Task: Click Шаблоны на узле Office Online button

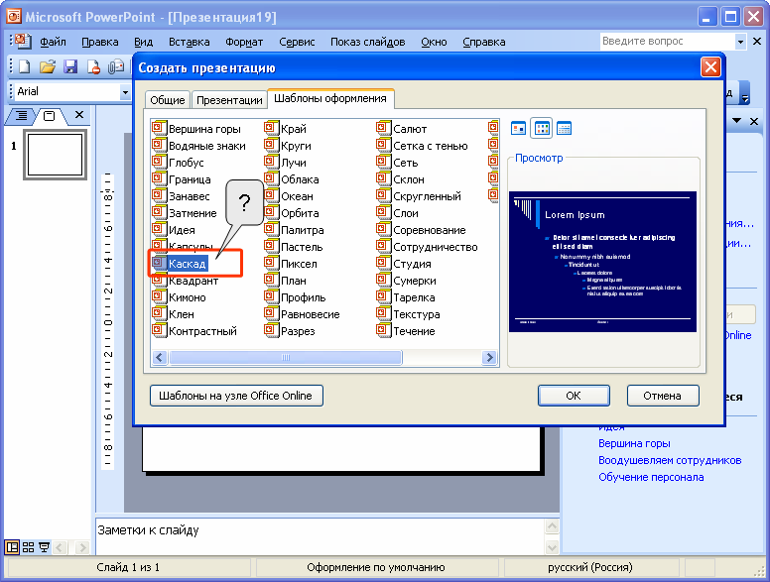Action: pos(236,396)
